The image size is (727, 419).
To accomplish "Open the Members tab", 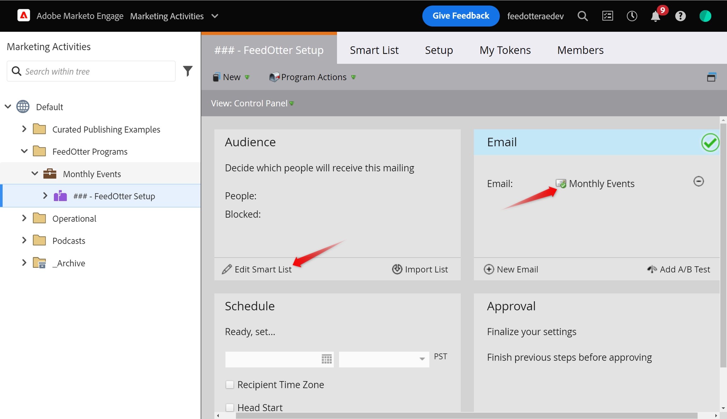I will (580, 50).
